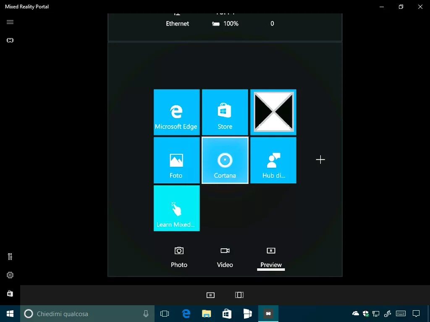Launch the Learn Mixed... tile
Screen dimensions: 430x322
point(177,208)
